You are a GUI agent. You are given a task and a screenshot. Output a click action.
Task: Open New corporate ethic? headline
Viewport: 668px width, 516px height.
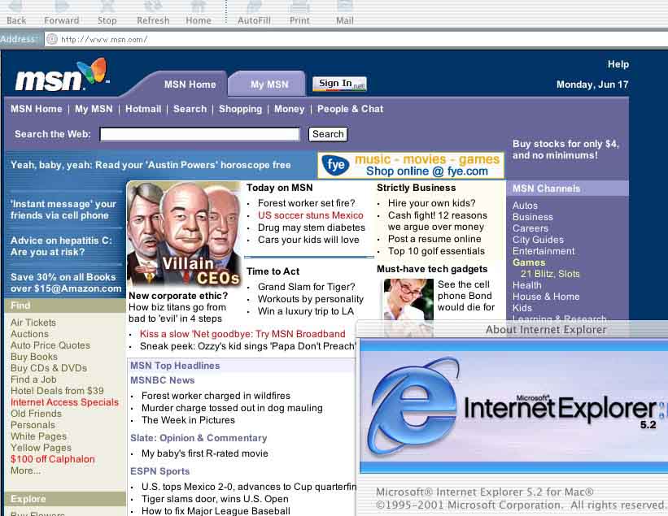[x=178, y=296]
